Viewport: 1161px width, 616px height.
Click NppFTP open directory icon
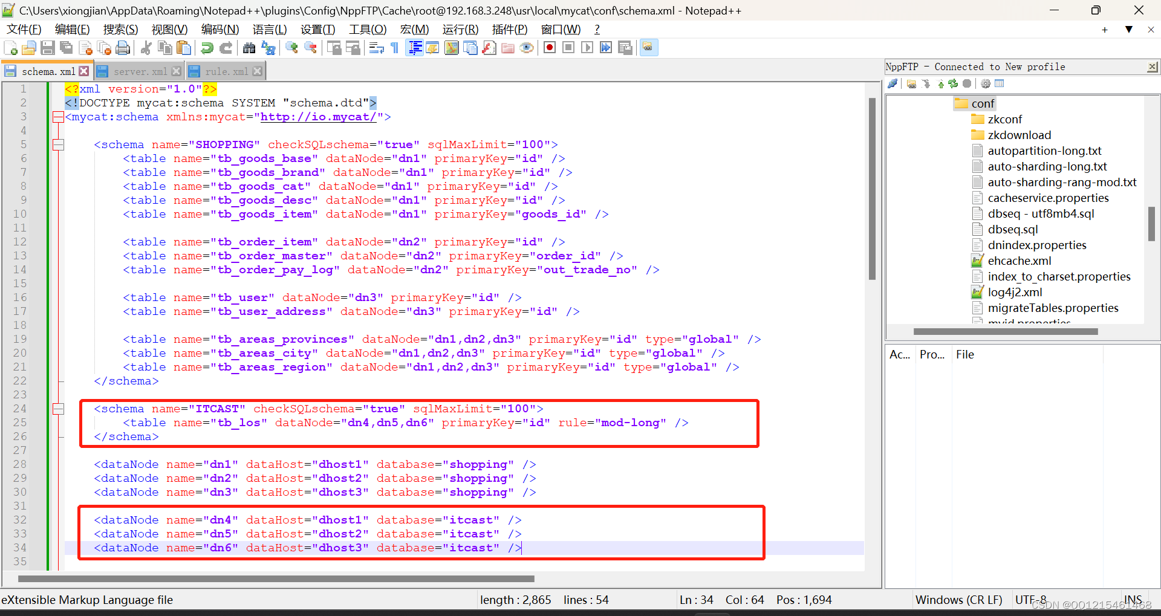pyautogui.click(x=911, y=84)
